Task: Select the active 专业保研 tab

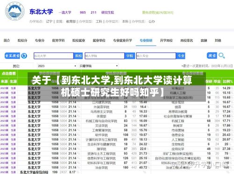Action: (x=146, y=41)
